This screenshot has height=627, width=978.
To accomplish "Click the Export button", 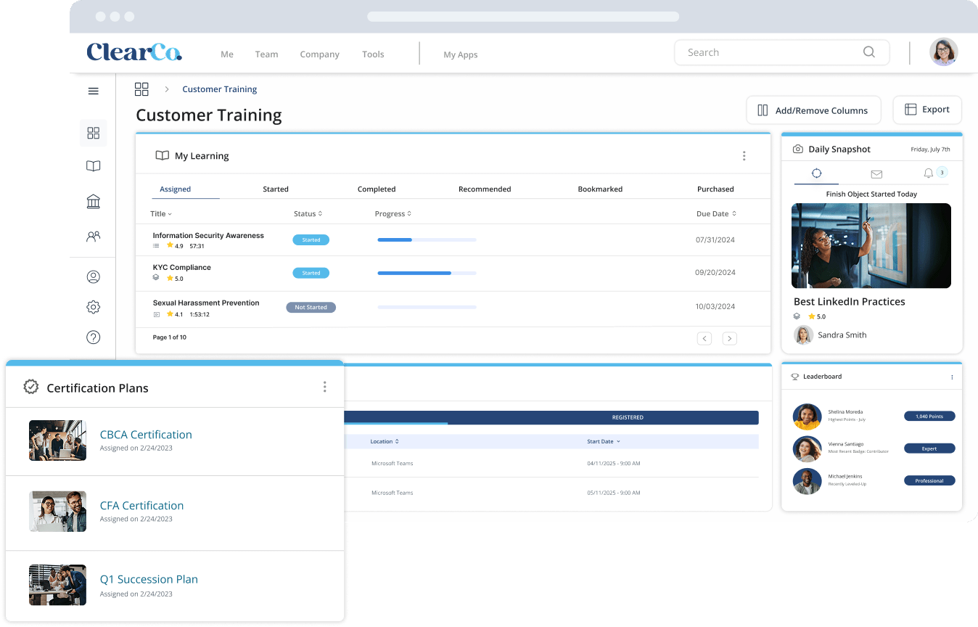I will pos(927,110).
